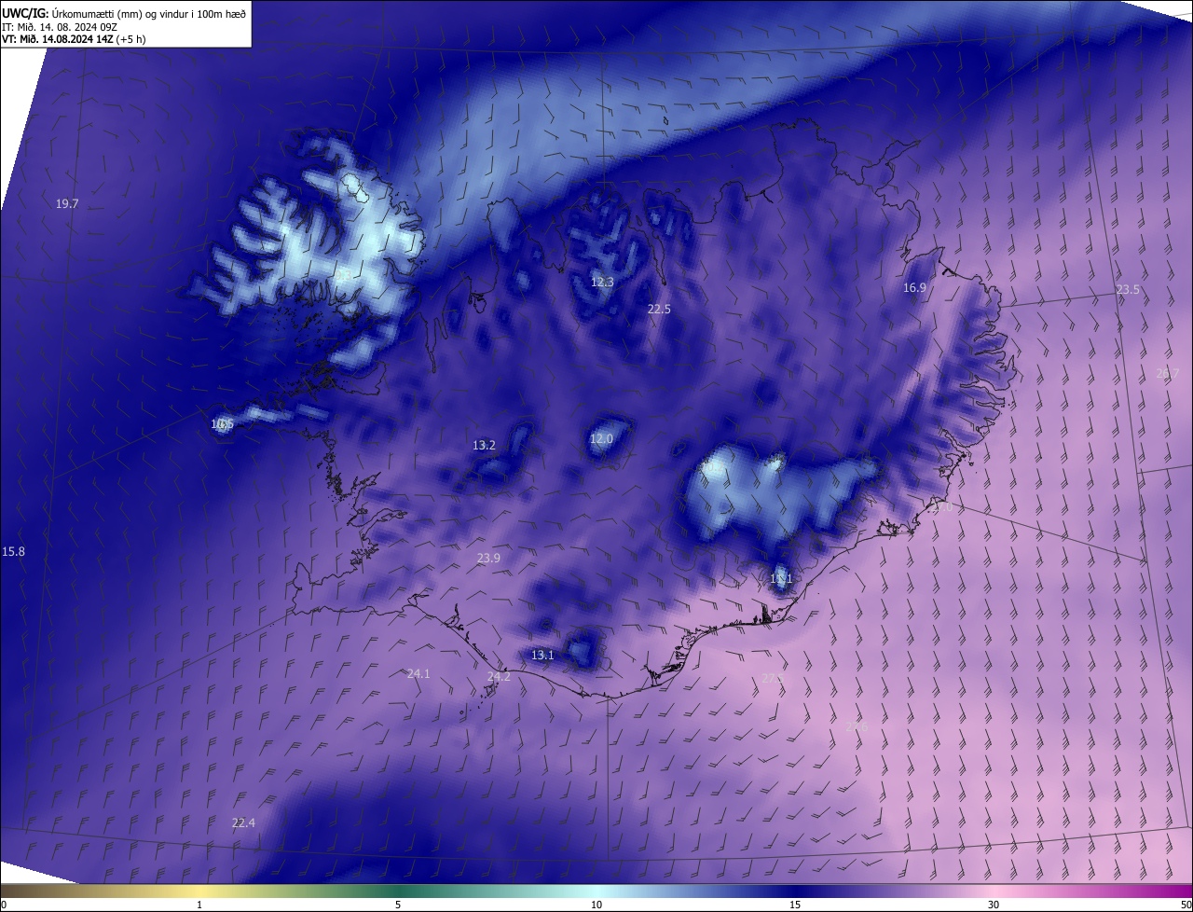
Task: Click the 12.3 value on the map
Action: [x=603, y=282]
